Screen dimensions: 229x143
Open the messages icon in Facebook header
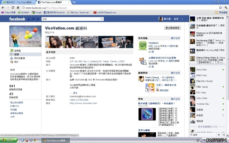pos(33,19)
